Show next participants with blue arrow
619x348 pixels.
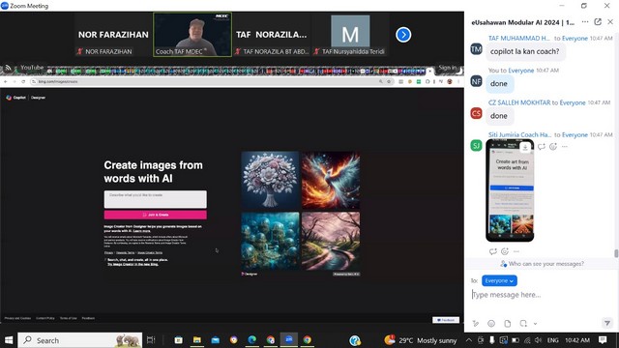[x=403, y=35]
